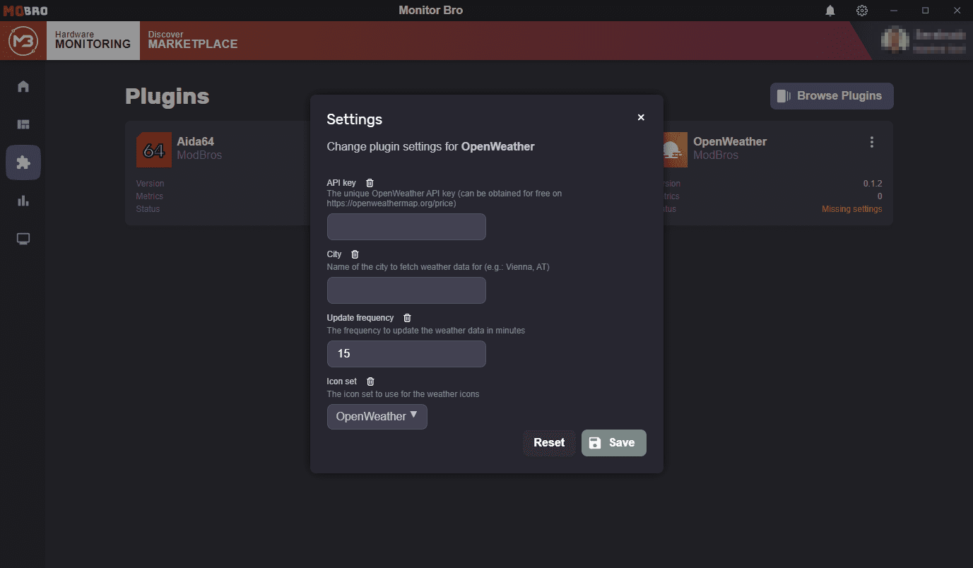Screen dimensions: 973x568
Task: Click the Aida64 plugin name
Action: point(196,141)
